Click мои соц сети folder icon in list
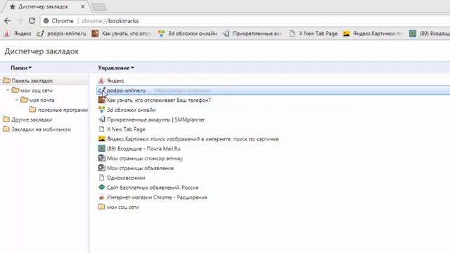 tap(101, 207)
